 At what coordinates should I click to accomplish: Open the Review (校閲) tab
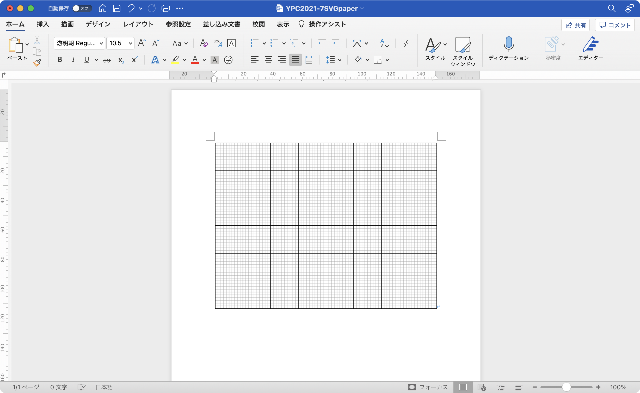259,24
